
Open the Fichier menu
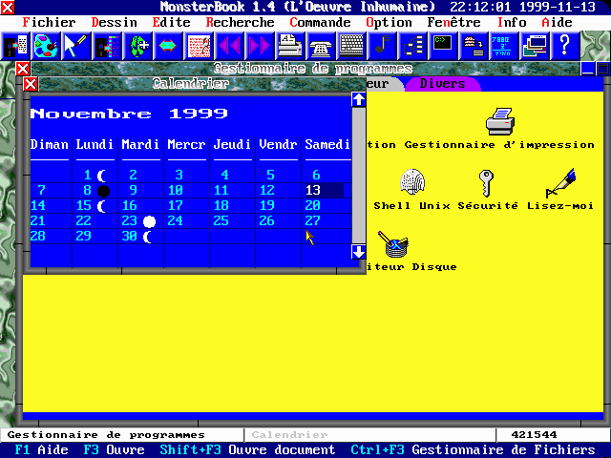click(x=49, y=22)
